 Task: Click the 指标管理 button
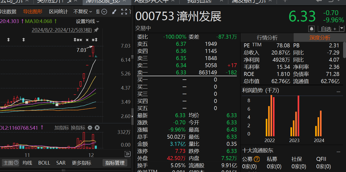pos(115,163)
